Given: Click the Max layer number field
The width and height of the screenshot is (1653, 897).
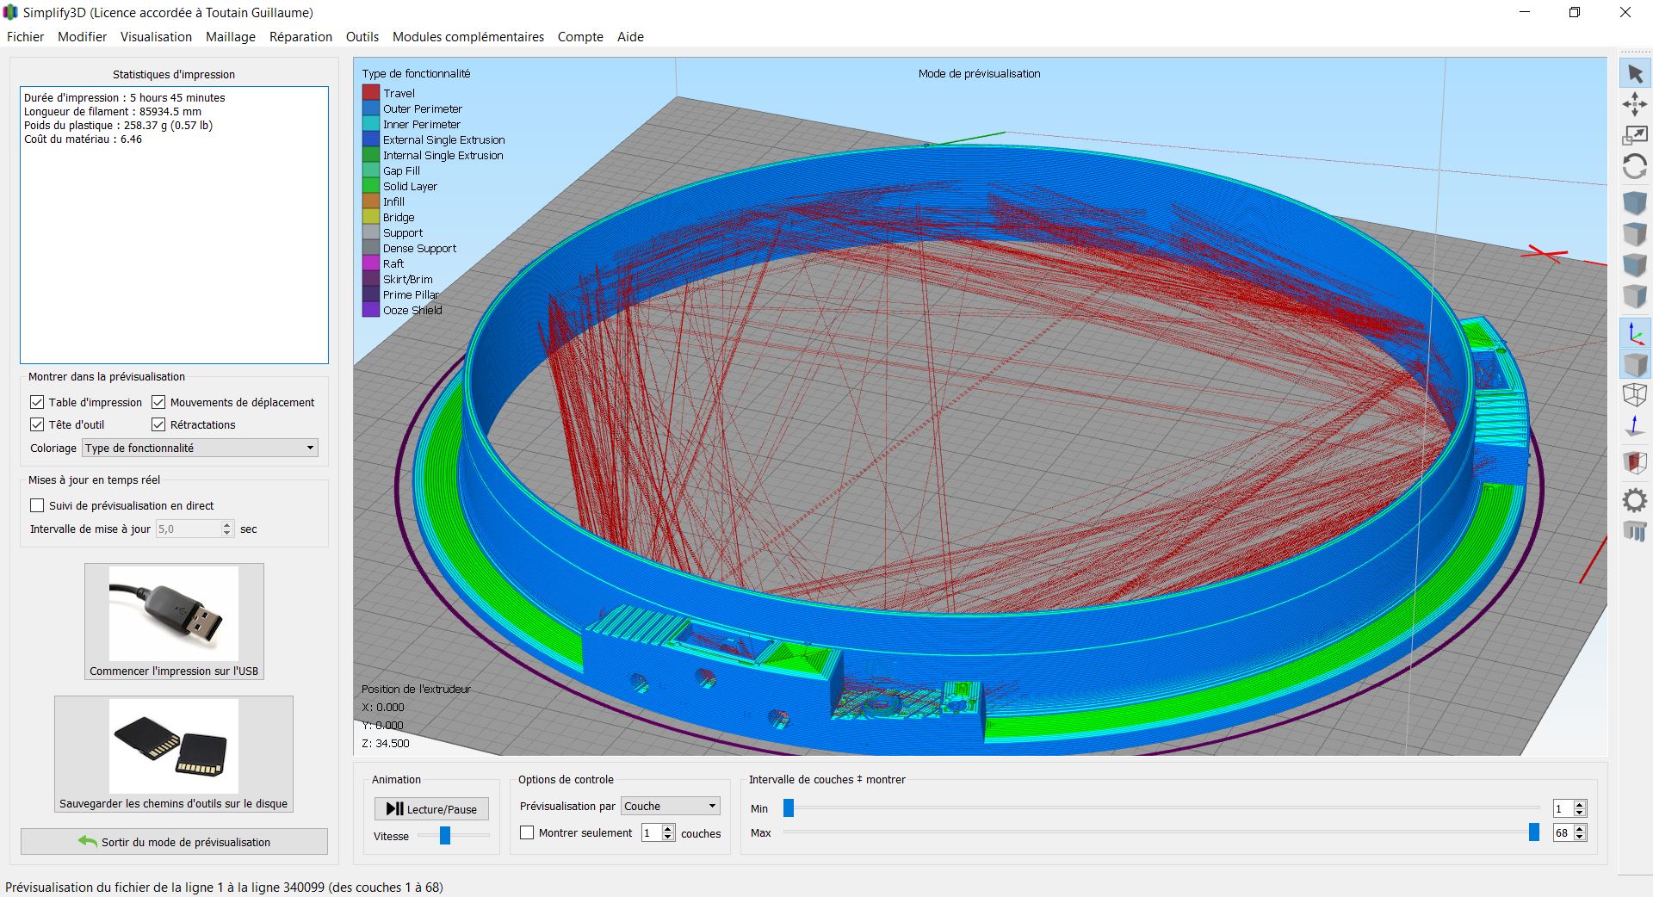Looking at the screenshot, I should 1563,832.
